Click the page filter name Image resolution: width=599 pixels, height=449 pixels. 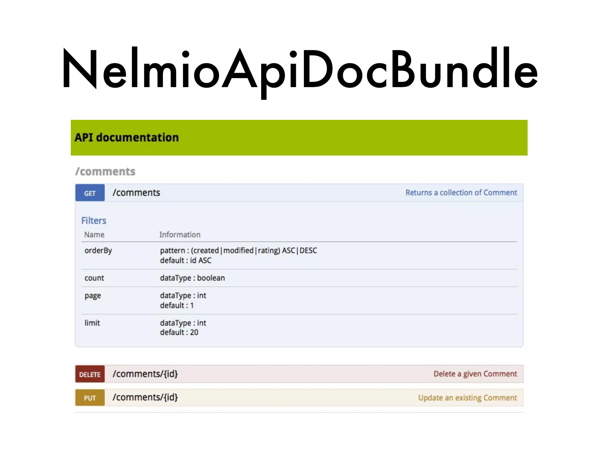(93, 296)
